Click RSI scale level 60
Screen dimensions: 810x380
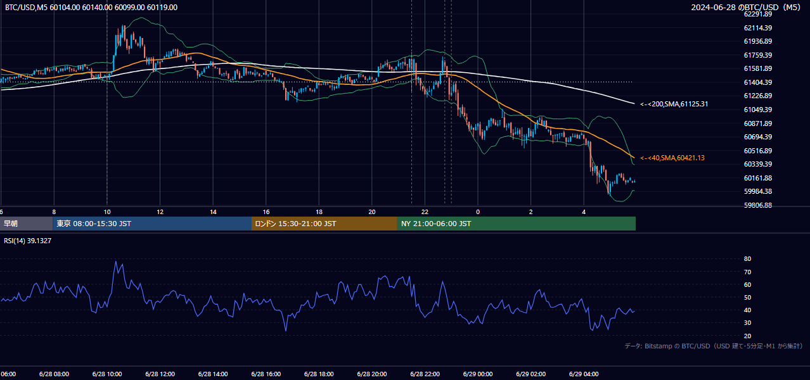[x=747, y=284]
